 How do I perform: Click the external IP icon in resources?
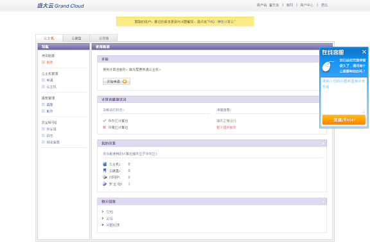click(105, 177)
